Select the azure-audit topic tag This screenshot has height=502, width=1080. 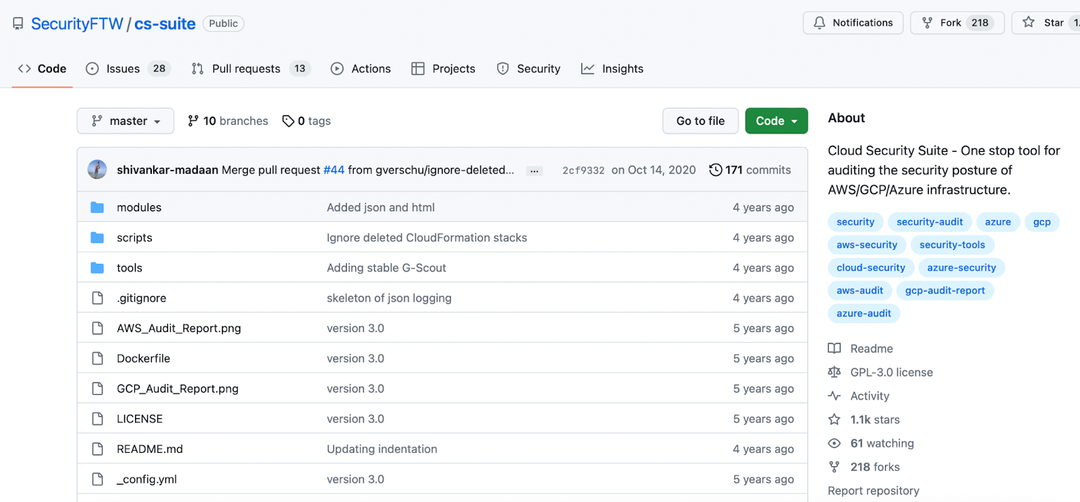tap(864, 314)
